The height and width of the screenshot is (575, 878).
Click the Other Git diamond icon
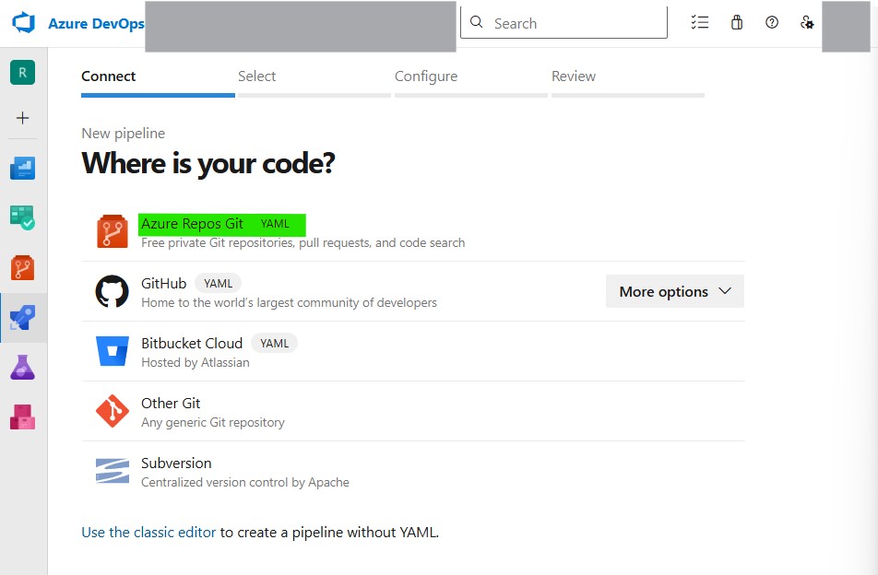[112, 411]
